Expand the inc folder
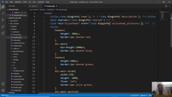 pyautogui.click(x=14, y=63)
